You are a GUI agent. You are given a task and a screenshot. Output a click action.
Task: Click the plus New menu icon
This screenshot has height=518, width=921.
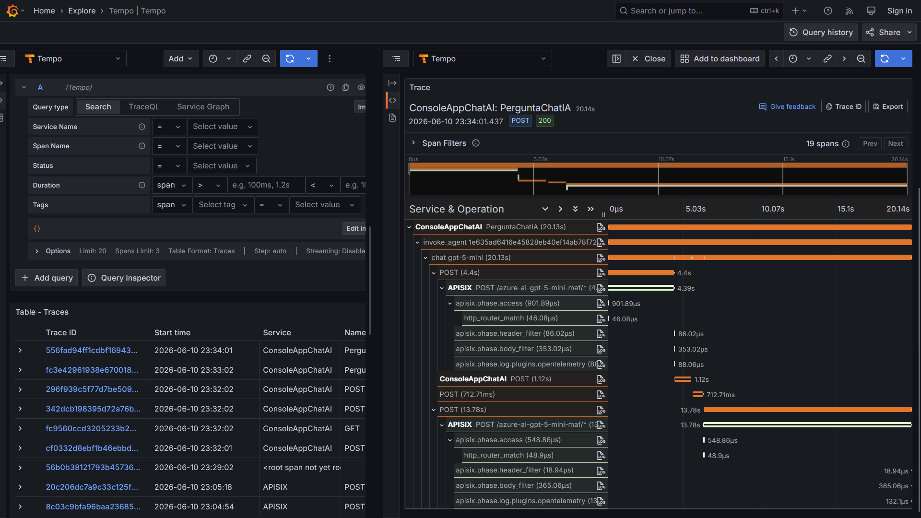click(x=799, y=11)
